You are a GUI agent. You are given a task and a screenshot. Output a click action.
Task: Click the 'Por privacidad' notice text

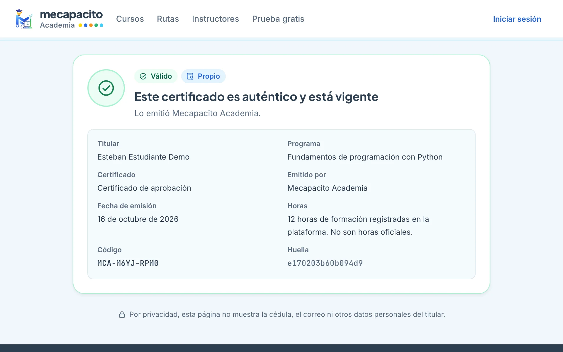(x=287, y=314)
